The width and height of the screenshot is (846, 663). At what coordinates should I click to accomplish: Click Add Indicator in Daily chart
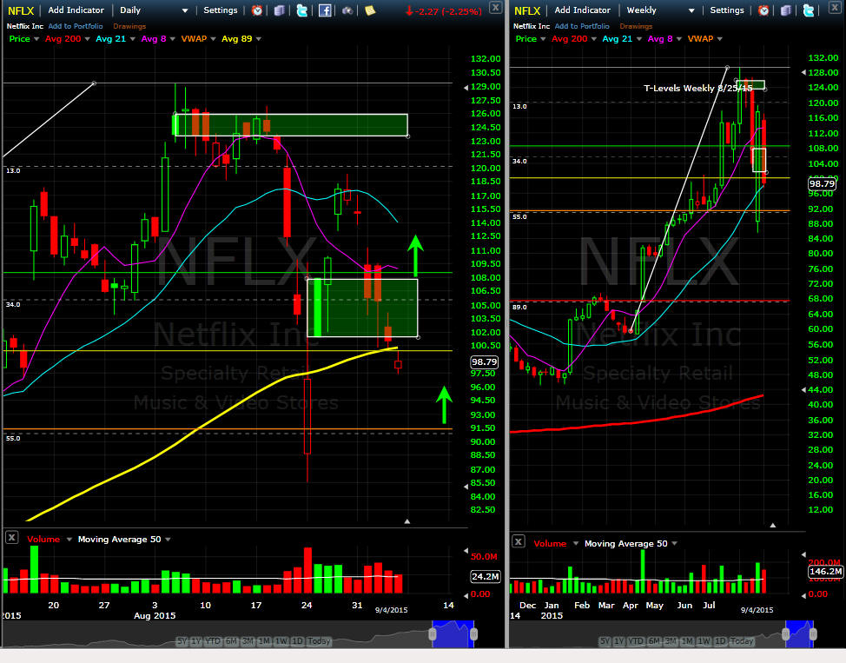[76, 10]
